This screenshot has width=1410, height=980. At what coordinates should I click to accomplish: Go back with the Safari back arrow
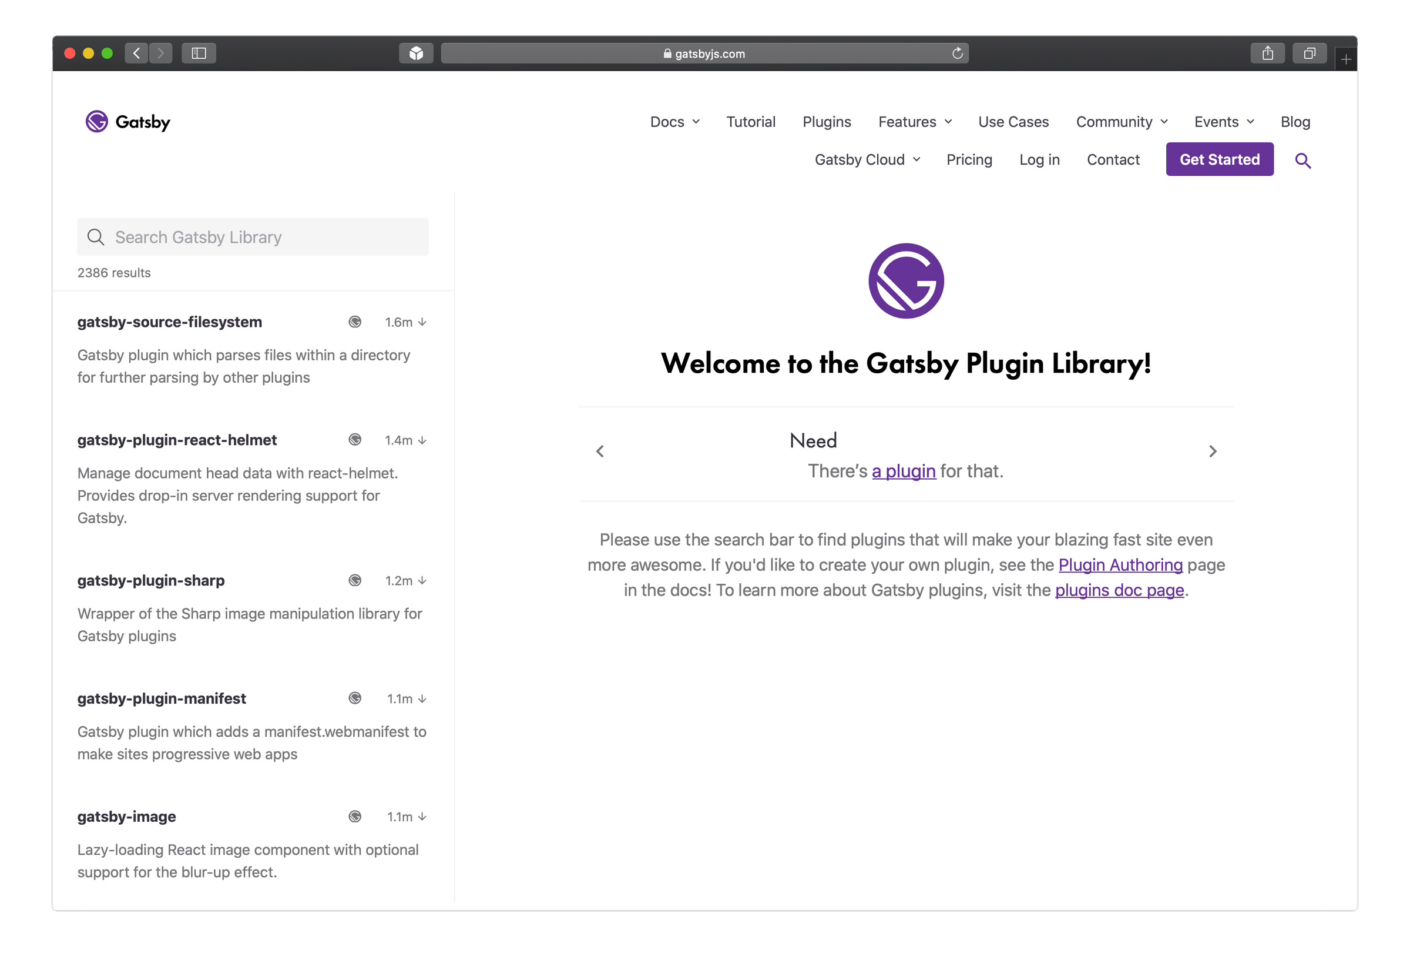point(137,53)
